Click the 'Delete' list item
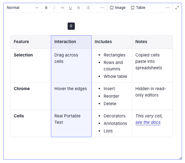185x163 pixels. 110,104
